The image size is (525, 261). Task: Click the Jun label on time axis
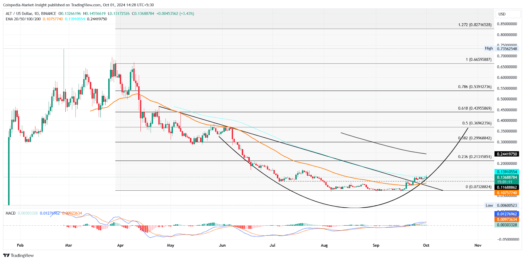222,245
